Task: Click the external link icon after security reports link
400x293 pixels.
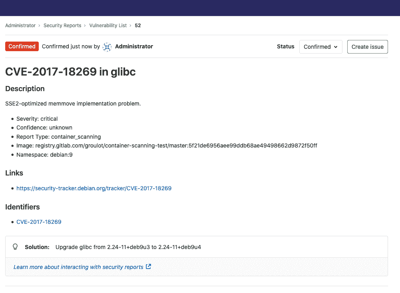Action: (x=148, y=267)
